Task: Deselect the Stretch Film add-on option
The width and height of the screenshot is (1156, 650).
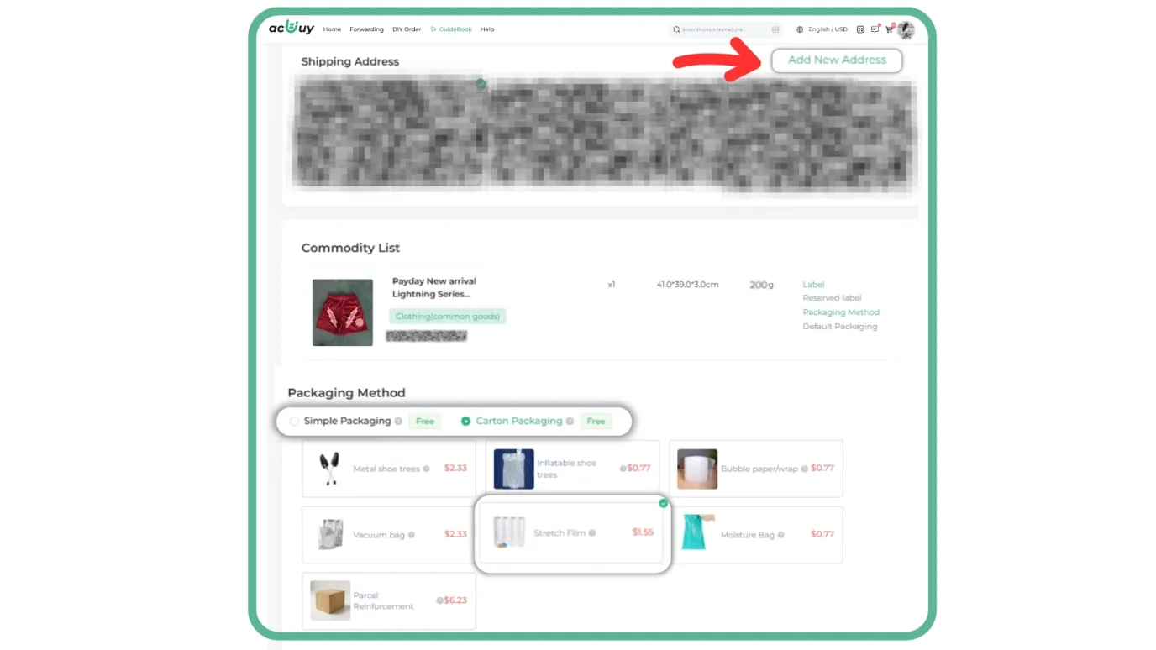Action: pyautogui.click(x=570, y=533)
